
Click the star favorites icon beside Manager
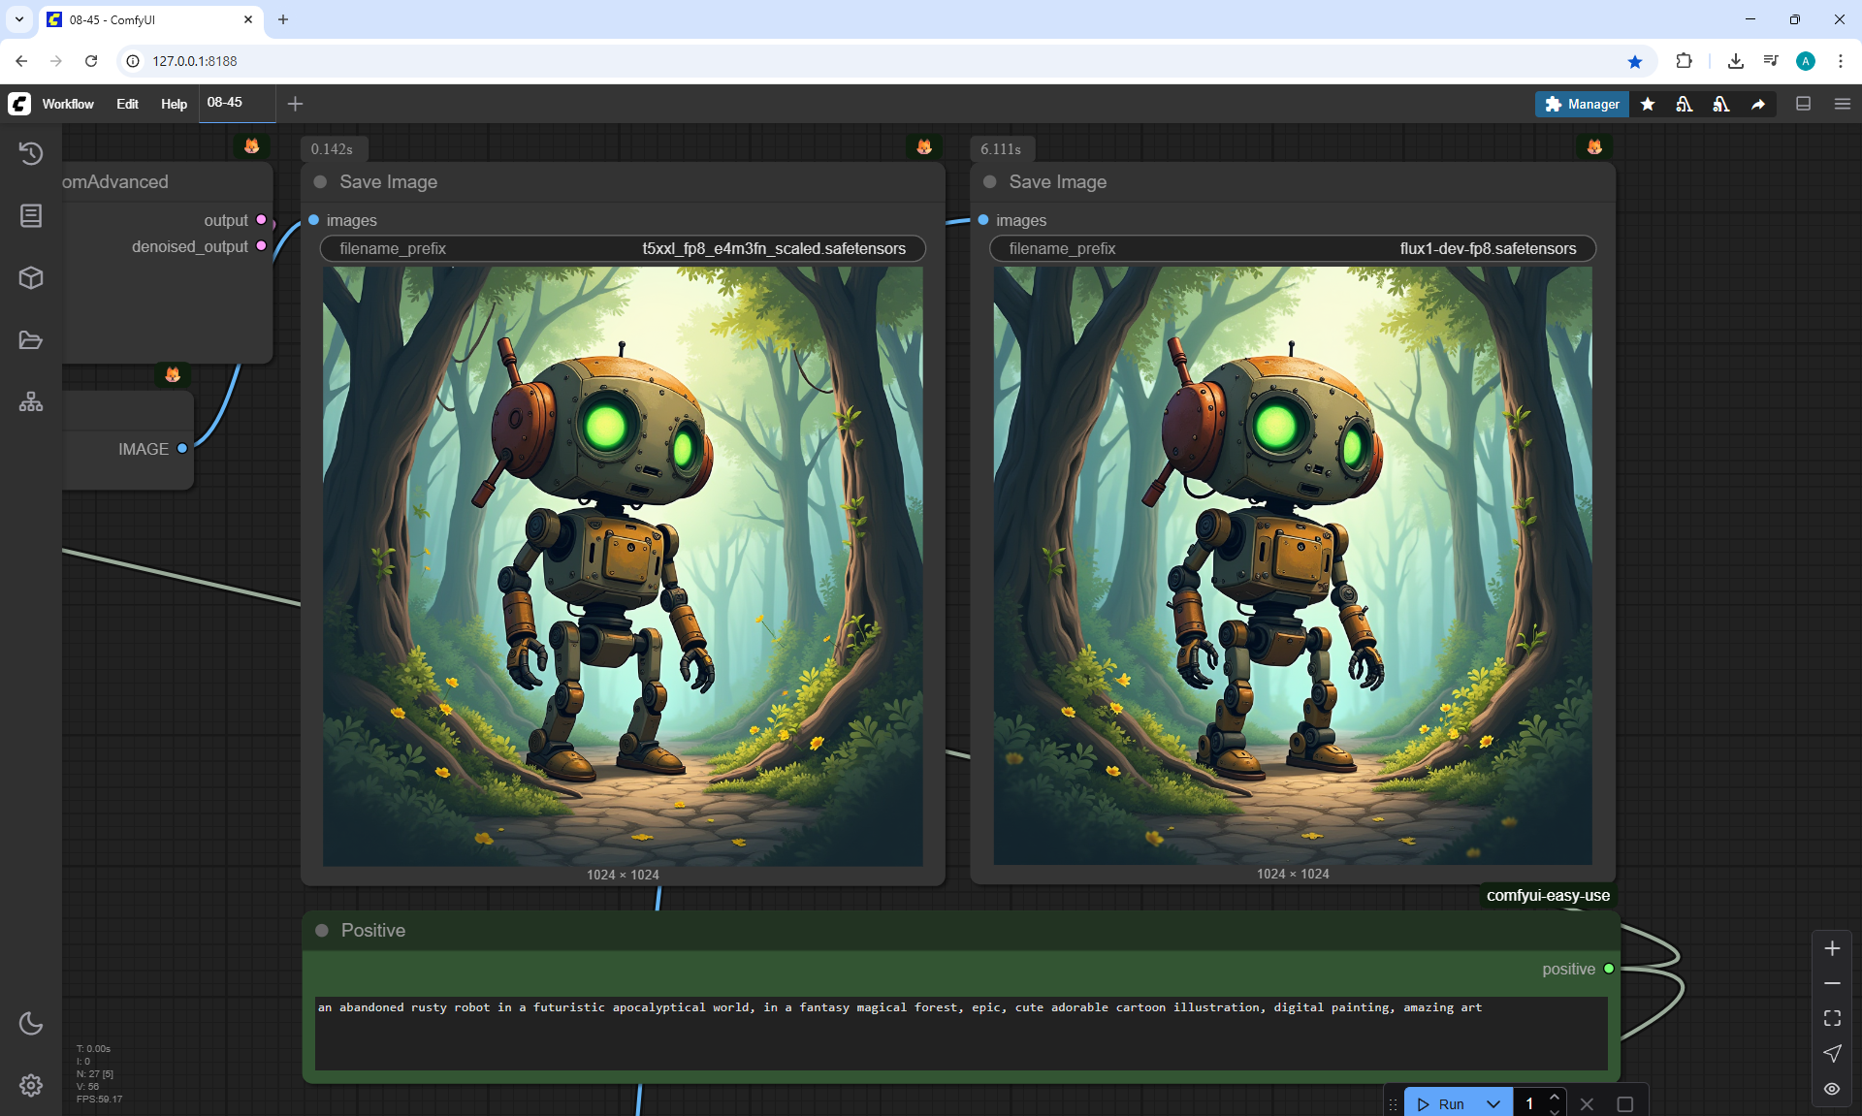click(1648, 104)
